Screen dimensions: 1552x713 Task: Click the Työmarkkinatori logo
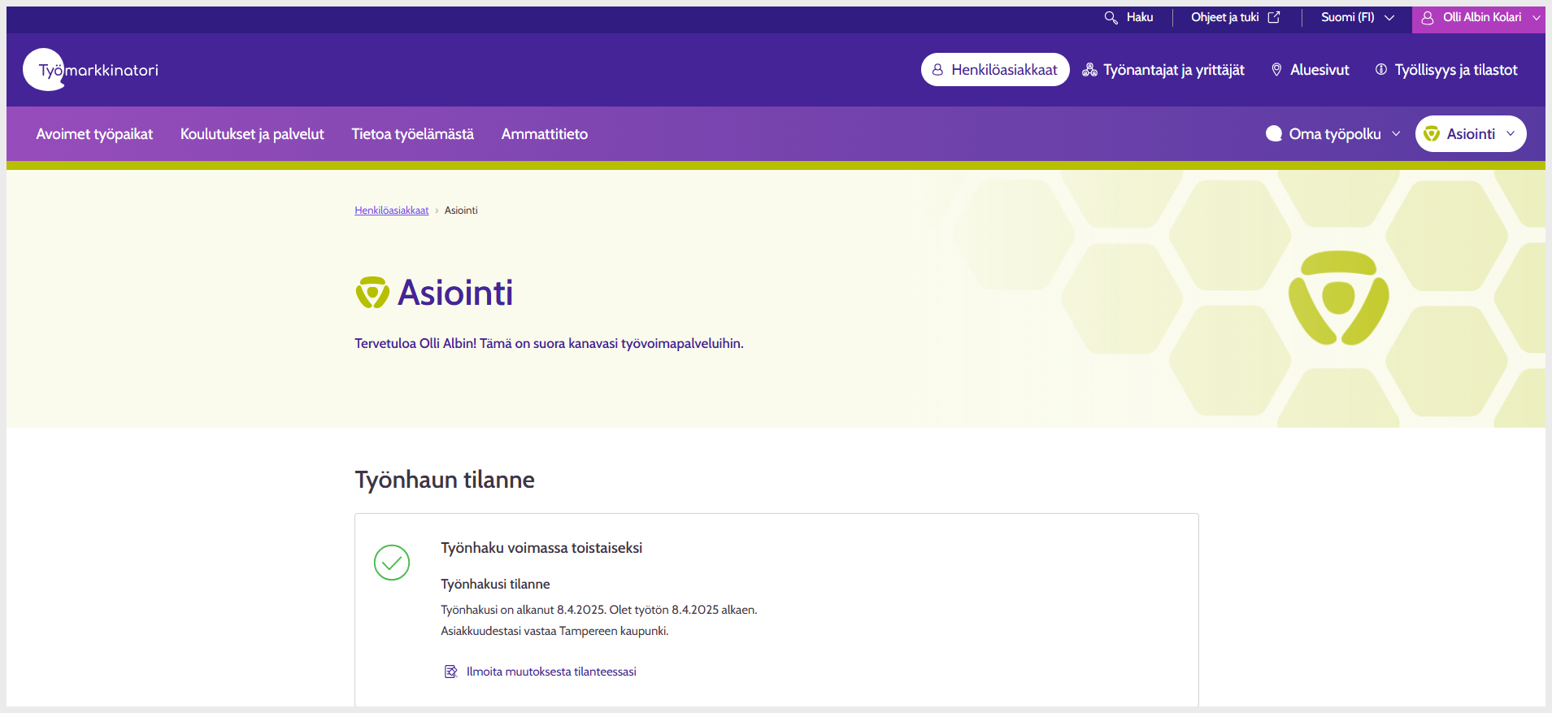91,70
